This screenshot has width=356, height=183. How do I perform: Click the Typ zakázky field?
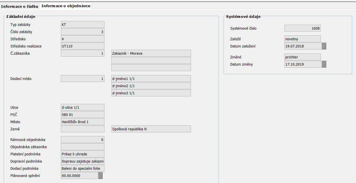(x=83, y=24)
